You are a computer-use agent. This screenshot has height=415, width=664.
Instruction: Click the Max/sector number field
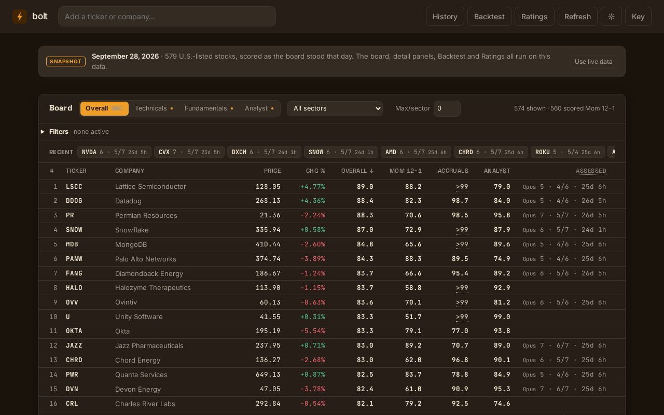pos(447,108)
